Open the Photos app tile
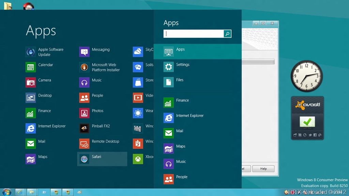This screenshot has width=349, height=196. (84, 113)
